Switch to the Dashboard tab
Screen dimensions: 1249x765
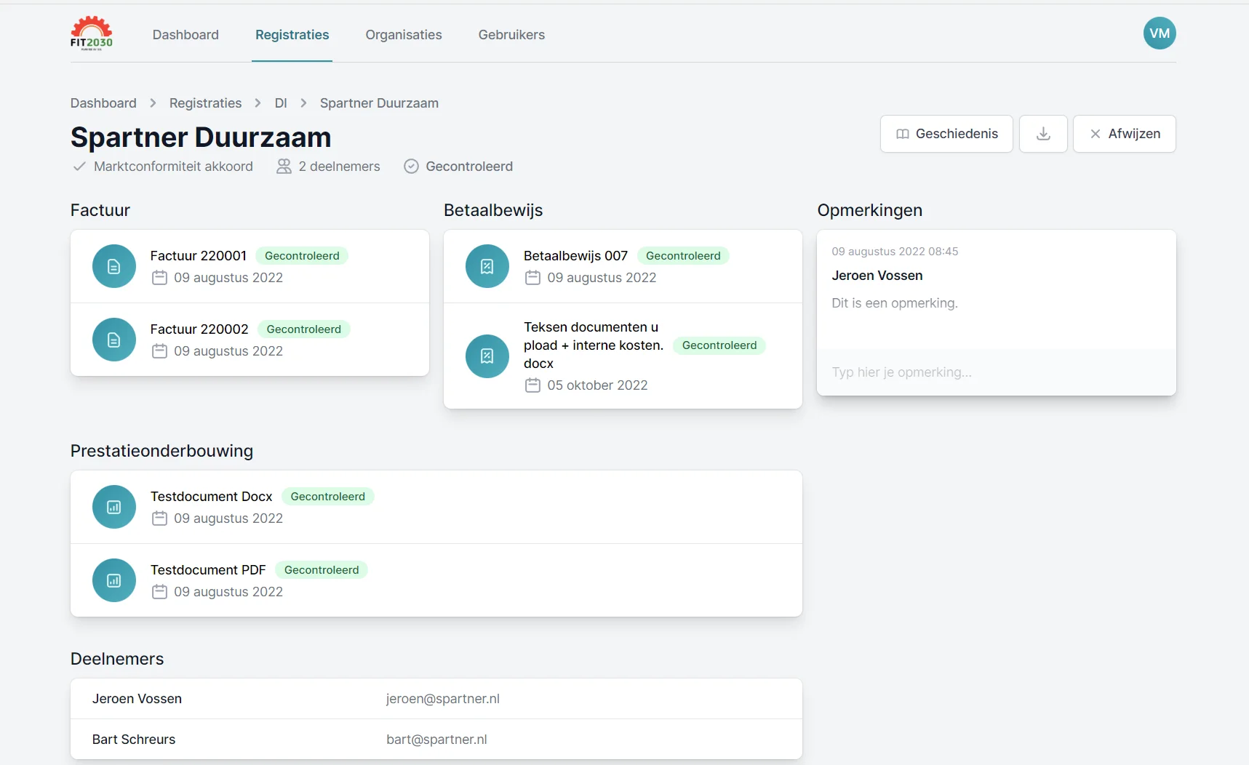[x=185, y=35]
